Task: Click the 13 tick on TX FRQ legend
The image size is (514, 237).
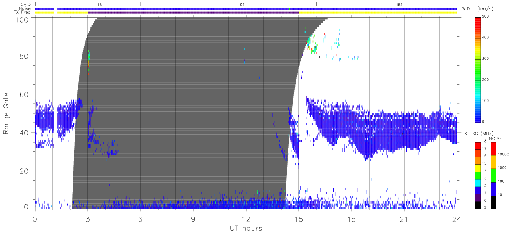Action: pyautogui.click(x=484, y=178)
